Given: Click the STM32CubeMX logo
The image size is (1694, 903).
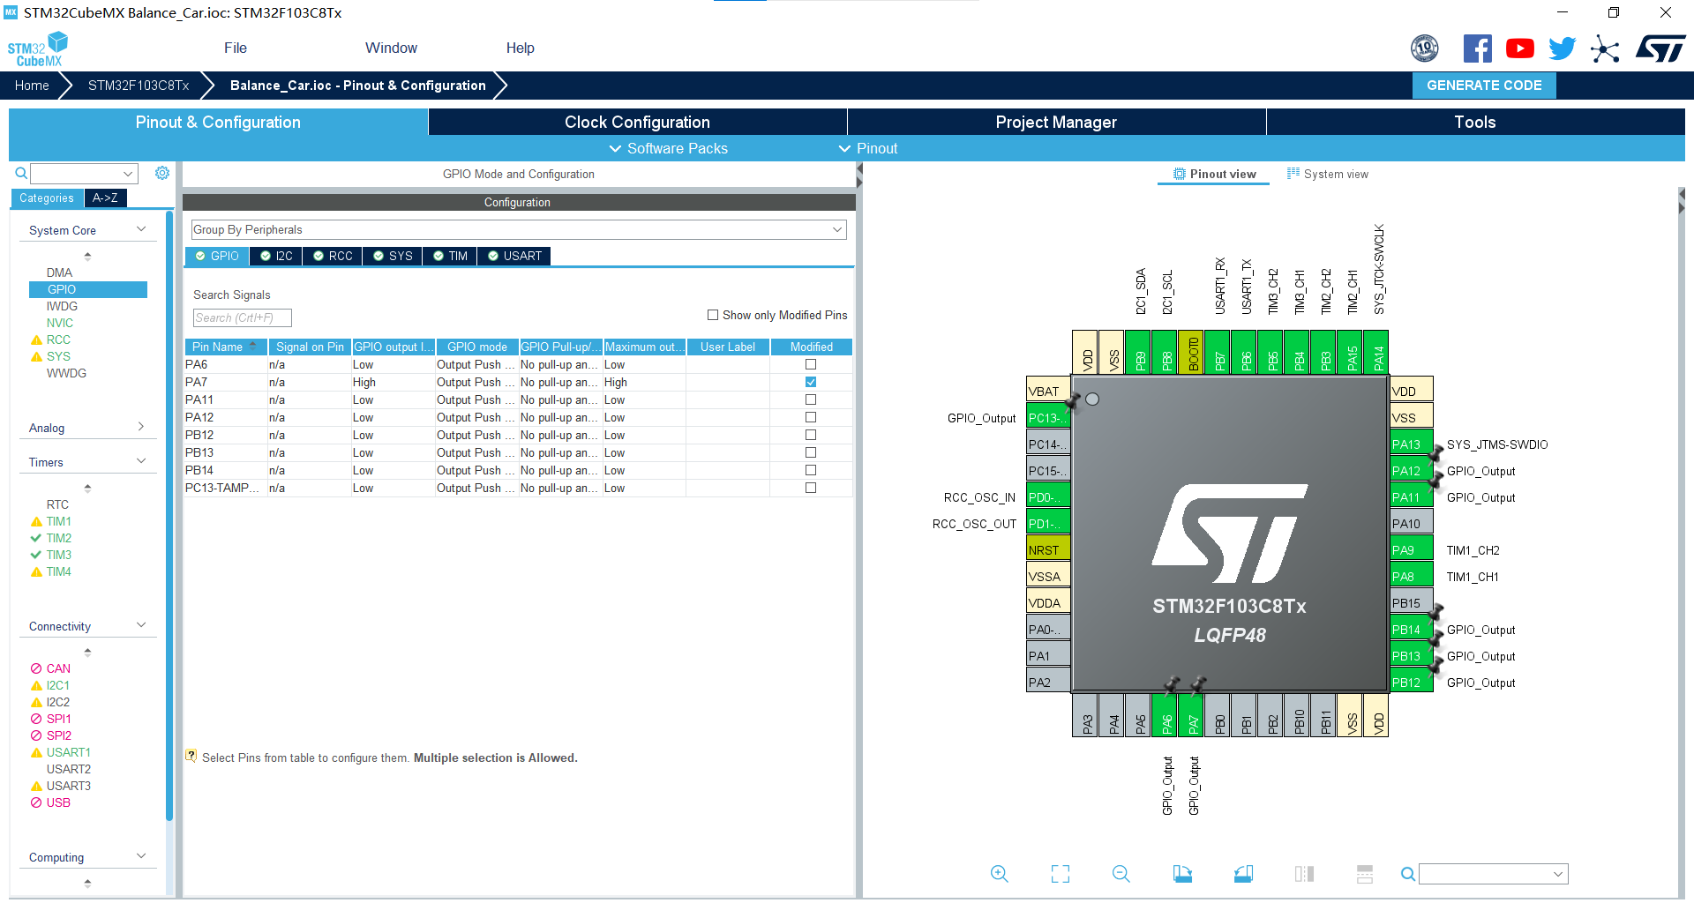Looking at the screenshot, I should pyautogui.click(x=38, y=49).
